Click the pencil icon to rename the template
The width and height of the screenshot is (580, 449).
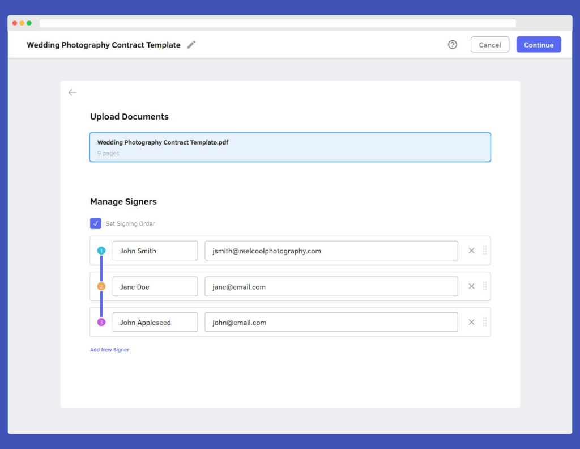[191, 44]
